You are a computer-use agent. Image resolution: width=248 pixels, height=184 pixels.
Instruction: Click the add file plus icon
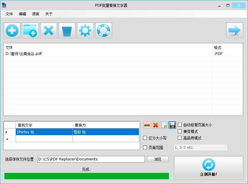[x=12, y=30]
